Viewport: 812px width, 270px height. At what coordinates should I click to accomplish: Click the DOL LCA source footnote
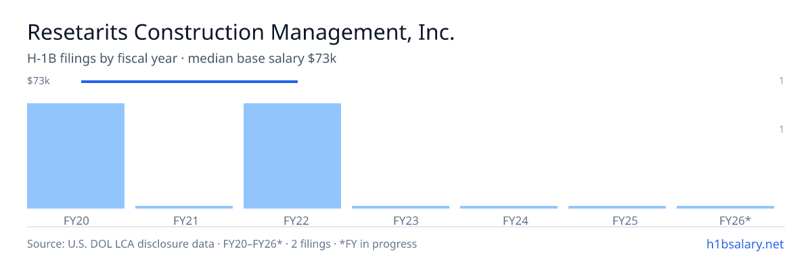(222, 244)
